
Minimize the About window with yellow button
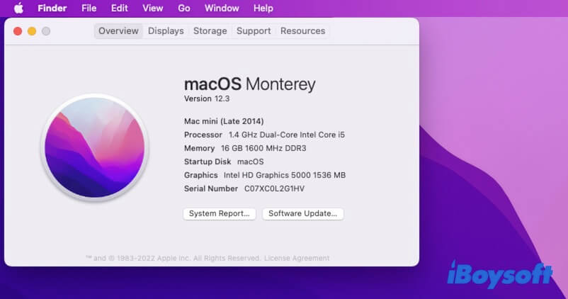(x=32, y=31)
